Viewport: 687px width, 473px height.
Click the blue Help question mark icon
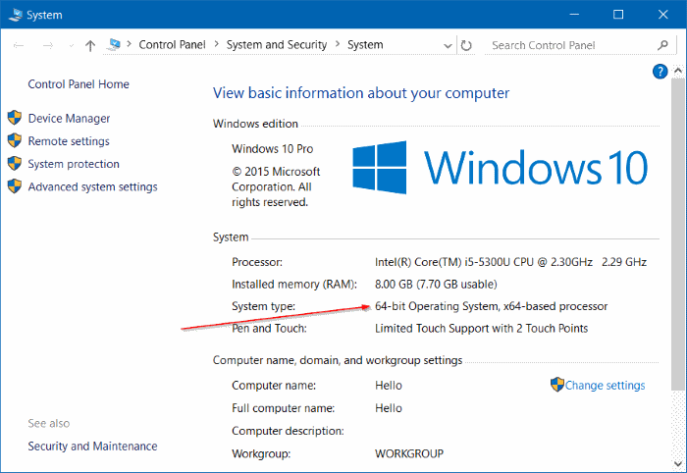click(660, 72)
